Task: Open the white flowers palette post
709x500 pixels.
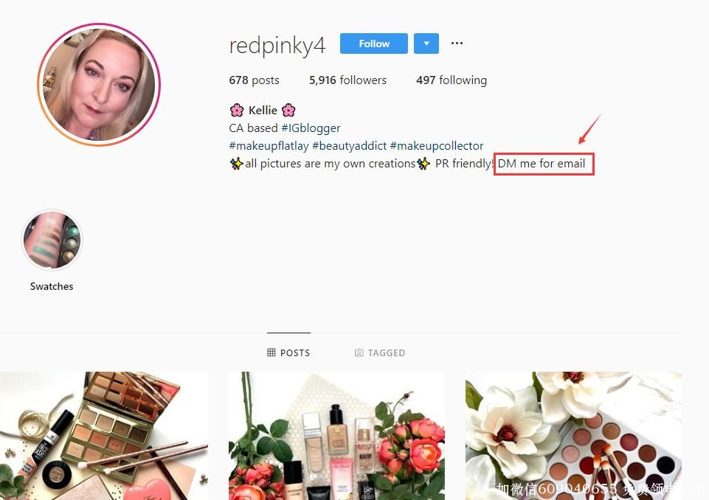Action: point(573,436)
